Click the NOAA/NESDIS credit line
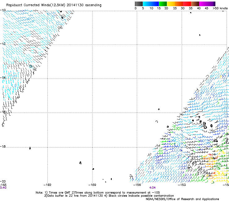The image size is (229, 201). click(182, 199)
